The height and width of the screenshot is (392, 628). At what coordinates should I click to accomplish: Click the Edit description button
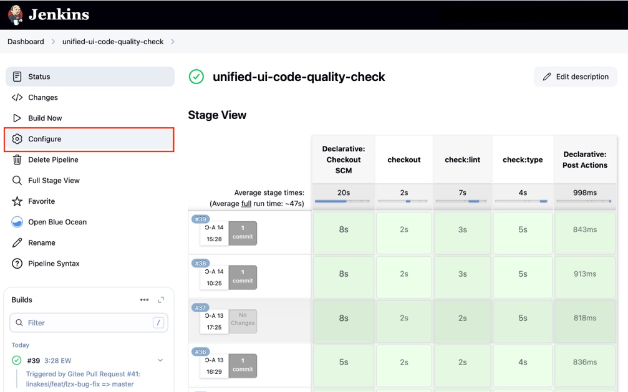[x=575, y=77]
